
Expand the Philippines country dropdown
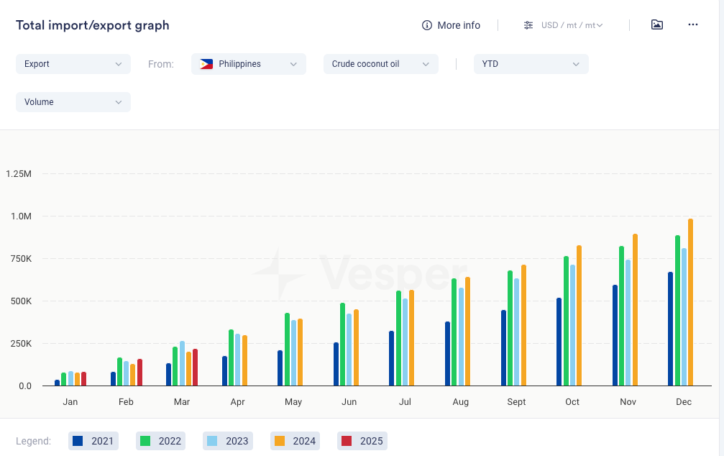pyautogui.click(x=249, y=64)
